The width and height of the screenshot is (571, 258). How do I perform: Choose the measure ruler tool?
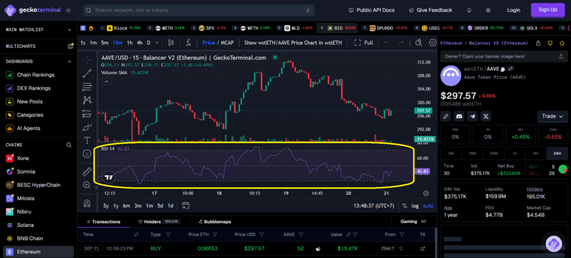(87, 172)
